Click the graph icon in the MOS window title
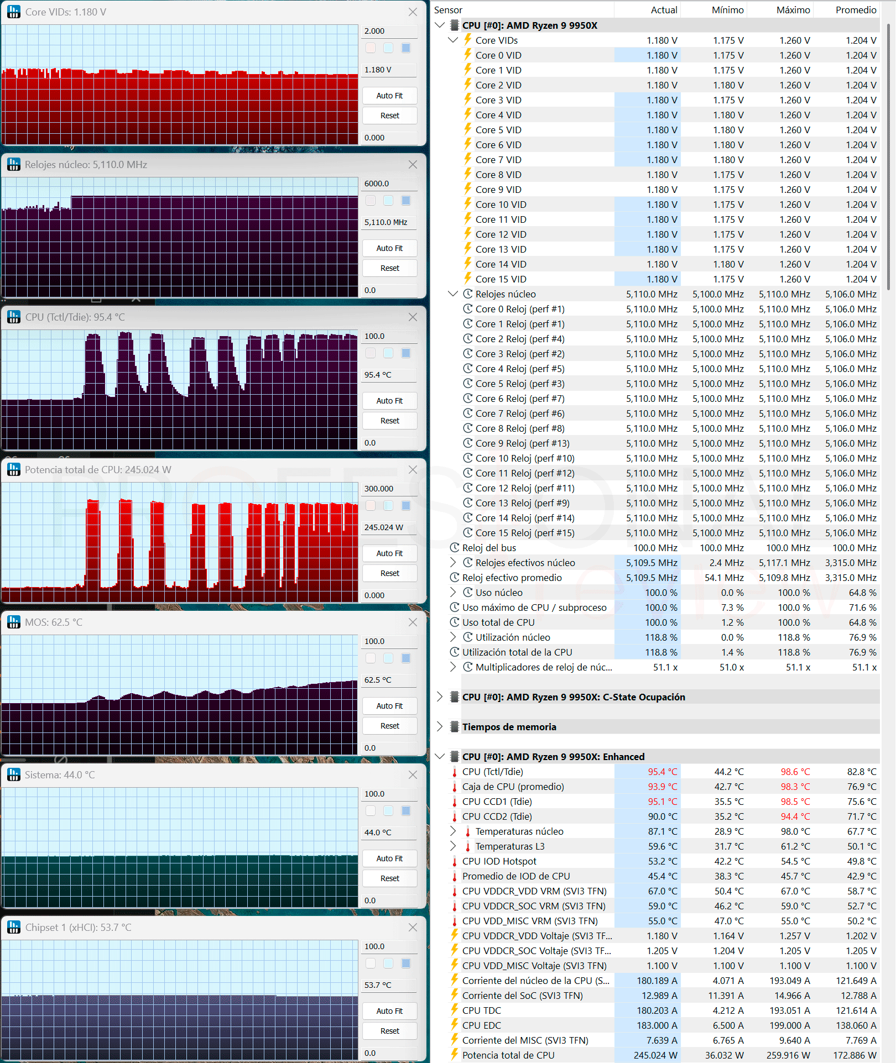This screenshot has width=896, height=1063. click(x=13, y=622)
